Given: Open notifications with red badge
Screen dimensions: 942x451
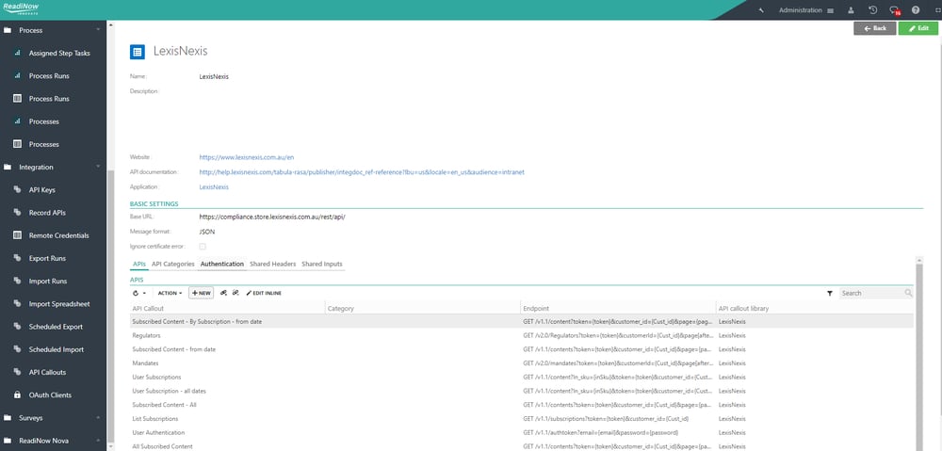Looking at the screenshot, I should pos(895,10).
